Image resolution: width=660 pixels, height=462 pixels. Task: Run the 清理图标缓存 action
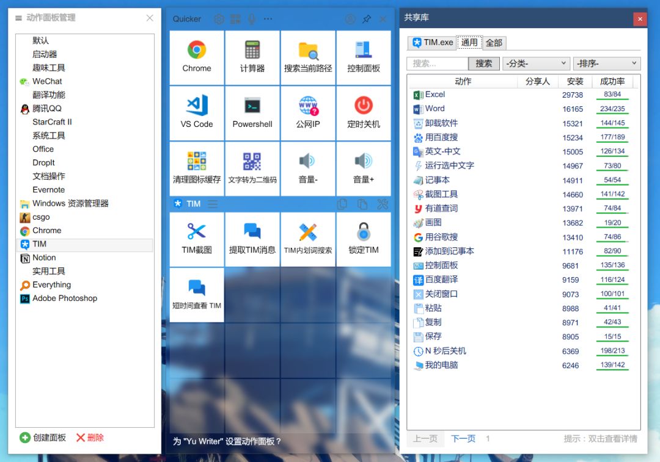tap(197, 168)
